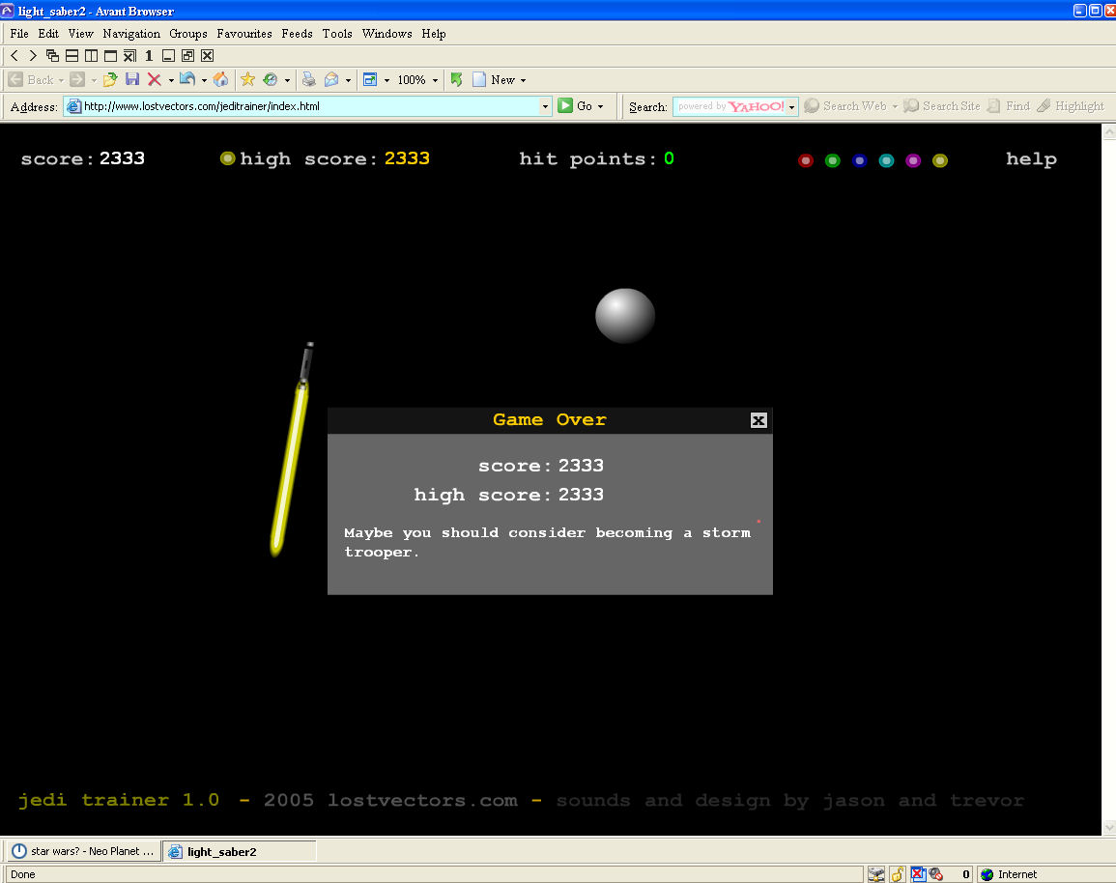Click the full screen window icon
This screenshot has height=883, width=1116.
coord(110,55)
